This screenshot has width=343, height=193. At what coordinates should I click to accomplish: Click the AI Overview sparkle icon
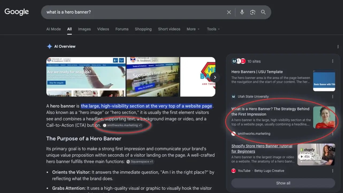coord(49,46)
